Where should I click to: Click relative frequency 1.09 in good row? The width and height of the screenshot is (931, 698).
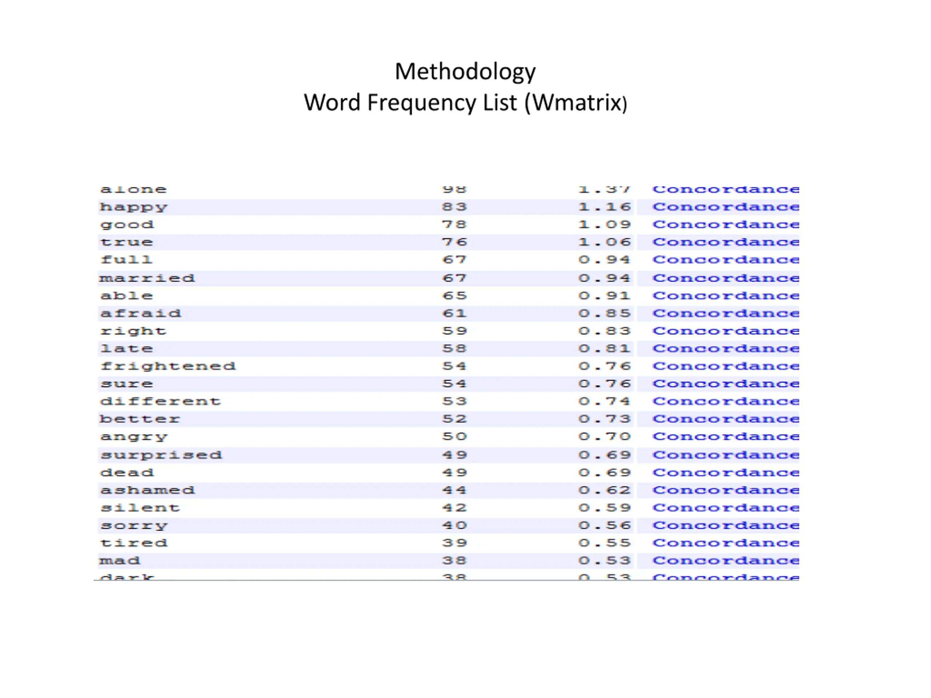point(605,225)
